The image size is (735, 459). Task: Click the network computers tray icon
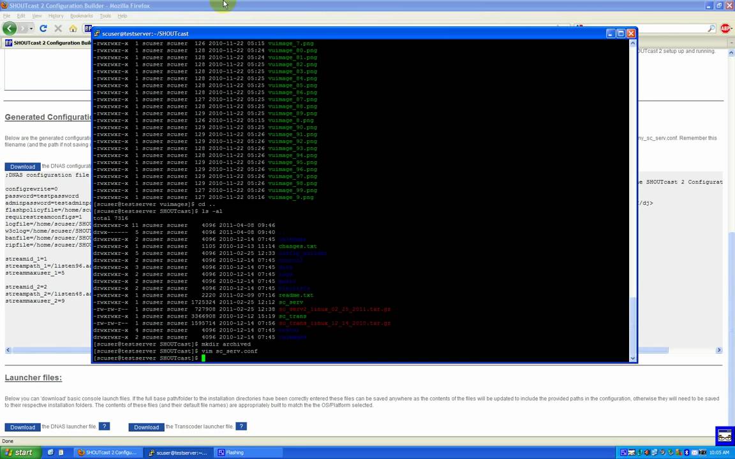pos(655,453)
